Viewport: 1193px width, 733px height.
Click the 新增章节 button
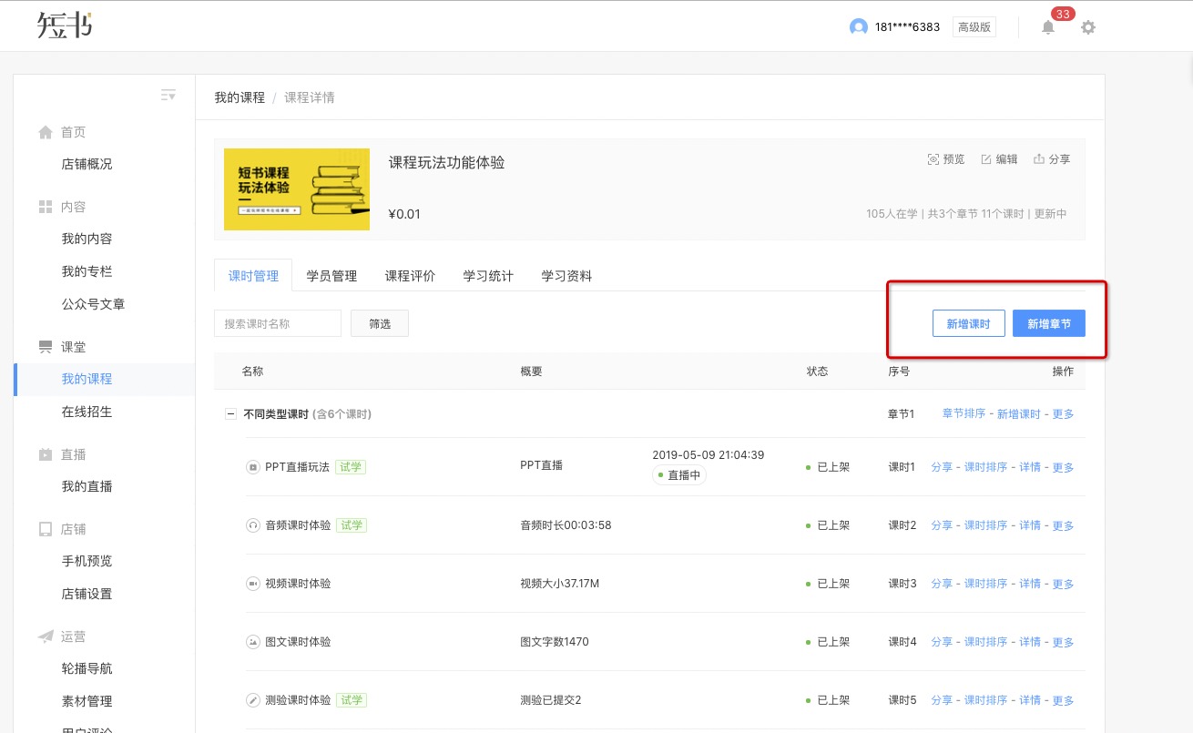pos(1049,323)
